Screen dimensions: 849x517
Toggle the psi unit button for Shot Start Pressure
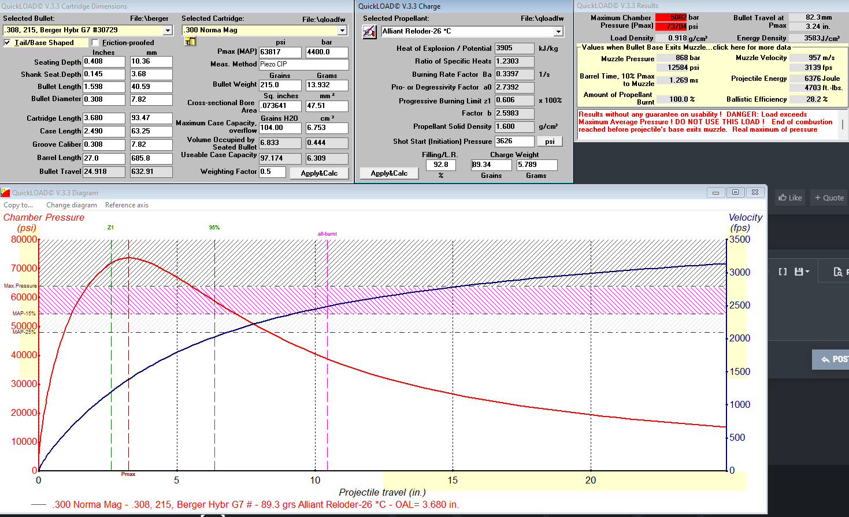coord(550,142)
